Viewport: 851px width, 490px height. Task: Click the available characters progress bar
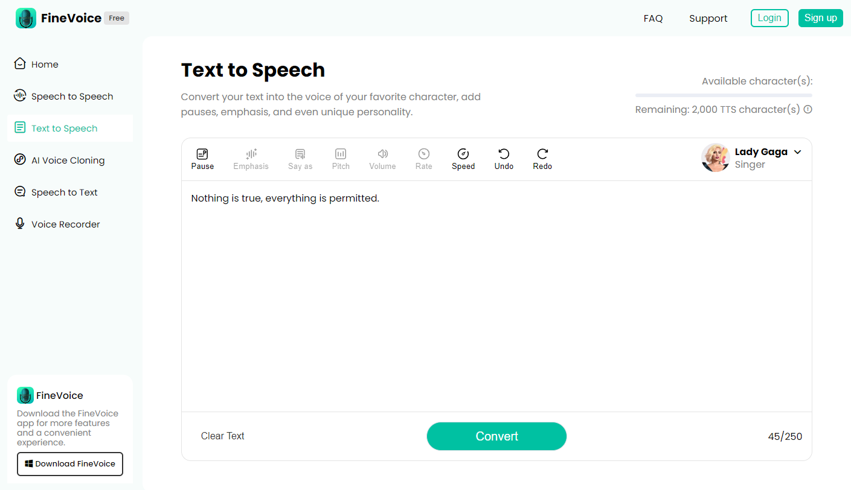tap(724, 95)
